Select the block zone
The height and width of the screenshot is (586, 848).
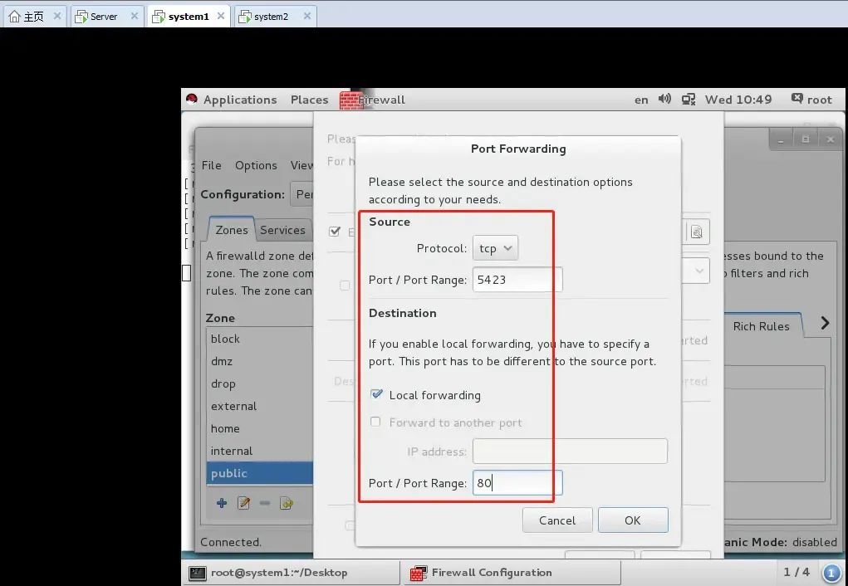(x=260, y=339)
